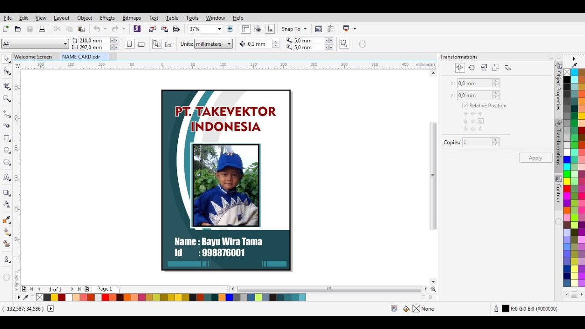The height and width of the screenshot is (329, 585).
Task: Click the Apply button in Transformations
Action: coord(535,158)
